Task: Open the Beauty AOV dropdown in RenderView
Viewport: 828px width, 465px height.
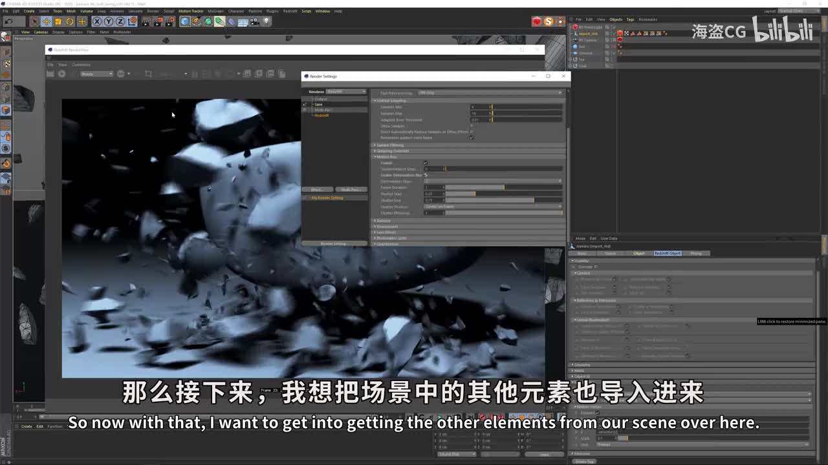Action: [97, 74]
